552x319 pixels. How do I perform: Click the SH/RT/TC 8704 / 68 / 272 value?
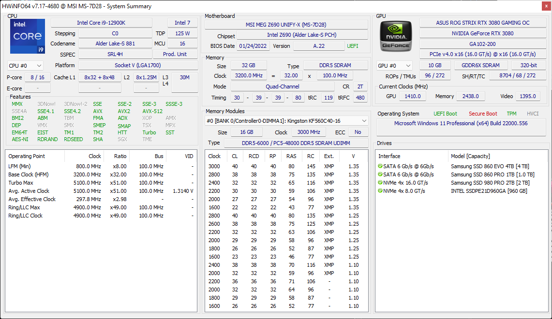[518, 75]
